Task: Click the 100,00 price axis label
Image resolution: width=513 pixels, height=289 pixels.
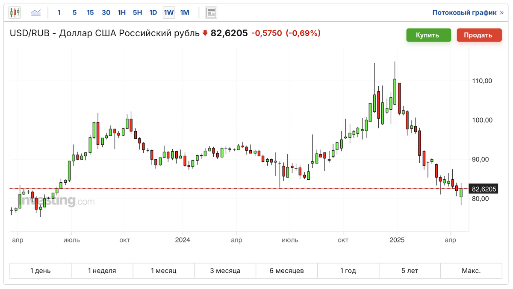Action: point(483,120)
